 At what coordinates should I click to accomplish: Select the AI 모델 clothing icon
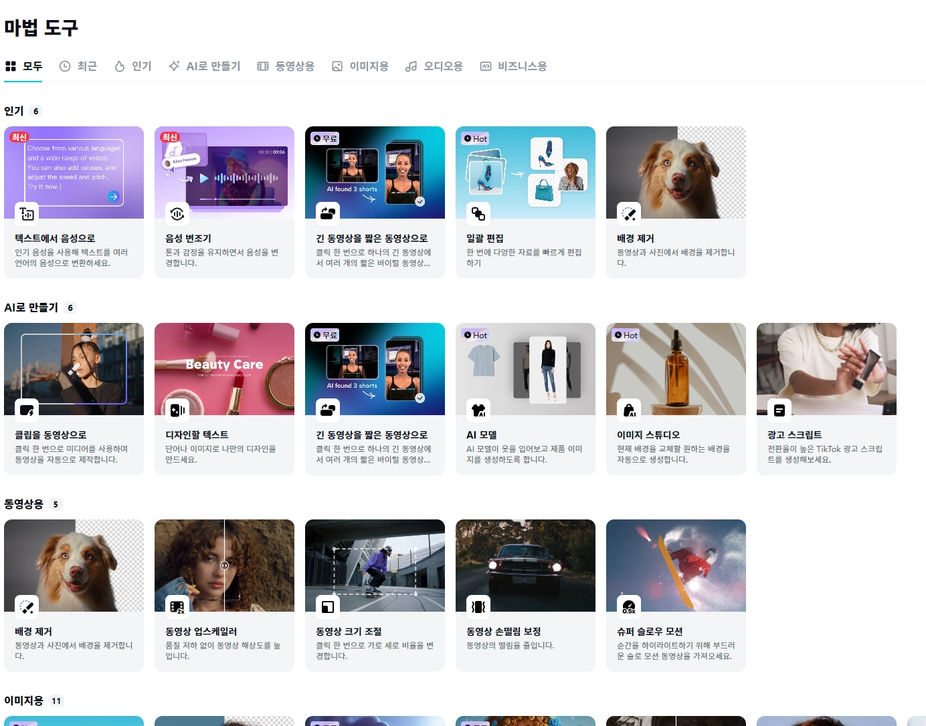[x=478, y=410]
